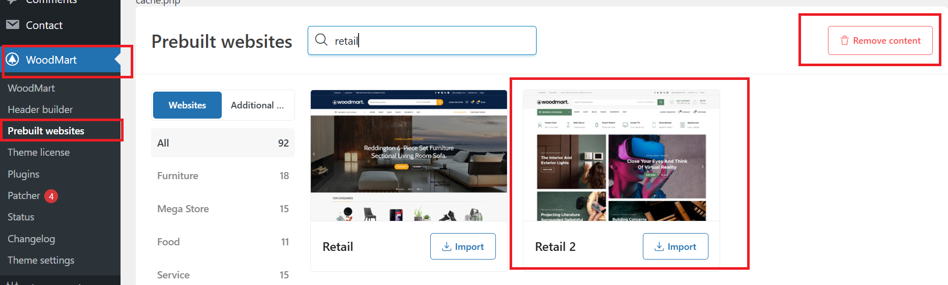Click download icon on Retail 2 Import button
The height and width of the screenshot is (285, 948).
[659, 246]
